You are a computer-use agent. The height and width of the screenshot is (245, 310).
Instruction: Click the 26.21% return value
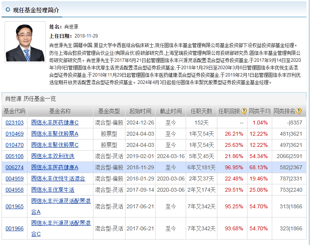point(234,134)
